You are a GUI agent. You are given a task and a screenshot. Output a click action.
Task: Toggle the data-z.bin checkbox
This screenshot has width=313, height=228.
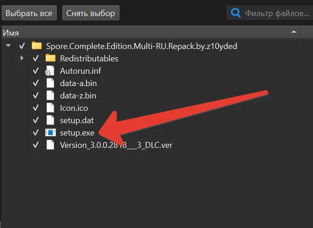click(x=36, y=96)
